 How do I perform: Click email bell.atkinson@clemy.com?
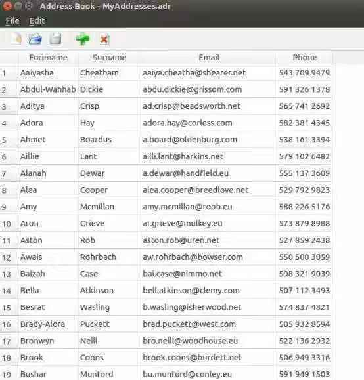click(x=209, y=290)
